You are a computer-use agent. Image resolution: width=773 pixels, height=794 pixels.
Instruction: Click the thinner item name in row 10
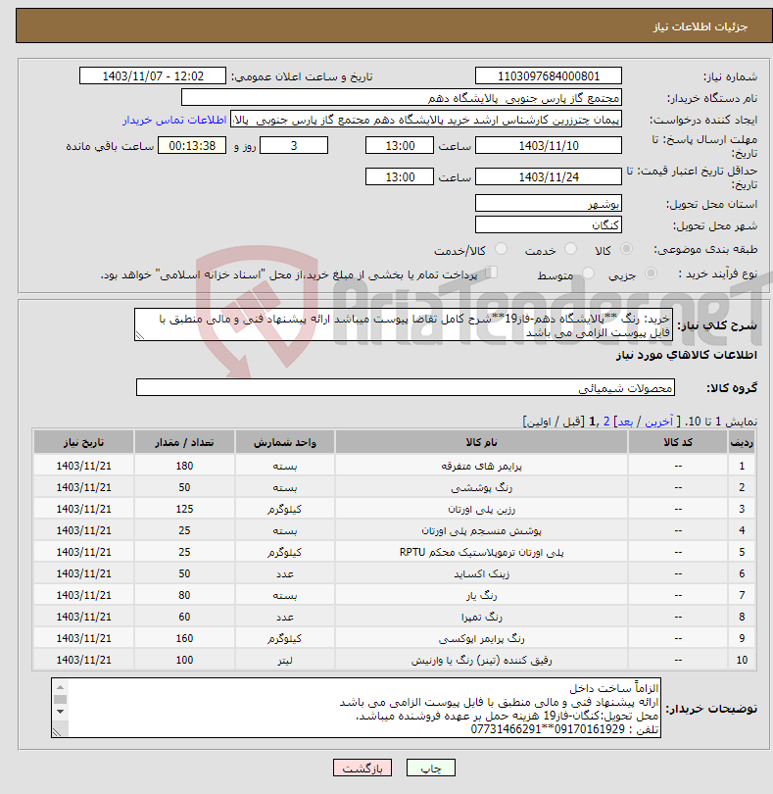tap(481, 660)
